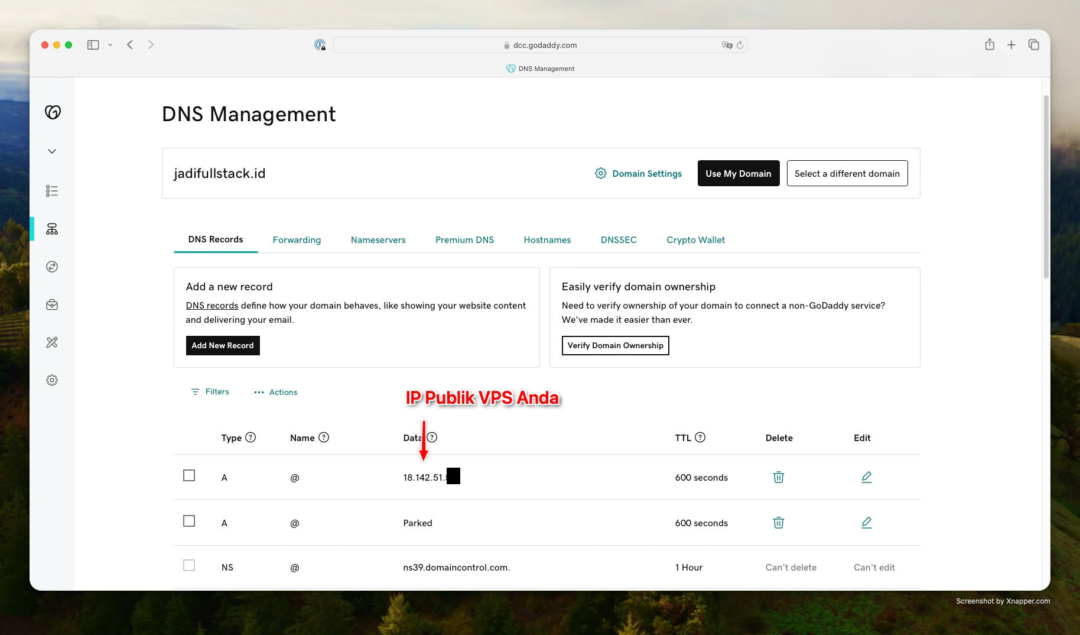
Task: Click Select a different domain button
Action: click(x=847, y=173)
